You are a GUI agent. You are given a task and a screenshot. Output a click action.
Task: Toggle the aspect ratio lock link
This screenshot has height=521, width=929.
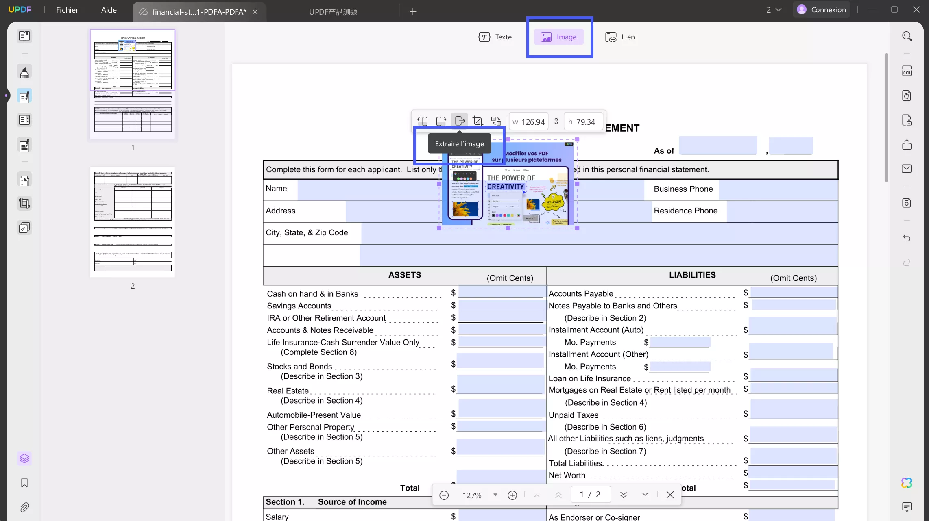point(556,122)
